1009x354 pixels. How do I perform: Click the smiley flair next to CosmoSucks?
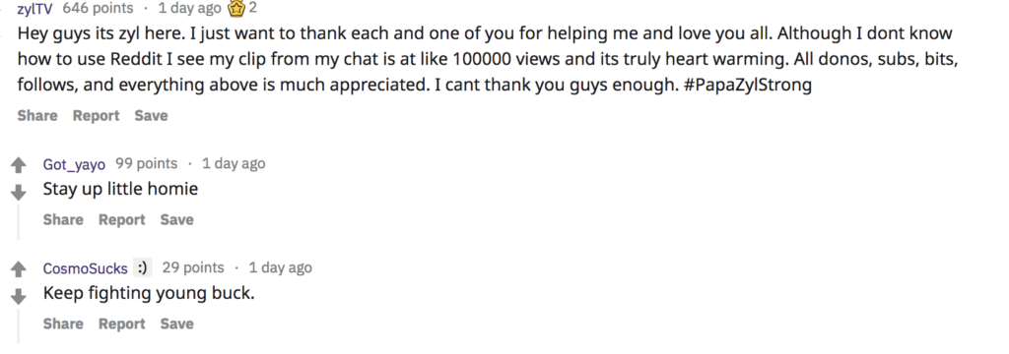click(142, 267)
